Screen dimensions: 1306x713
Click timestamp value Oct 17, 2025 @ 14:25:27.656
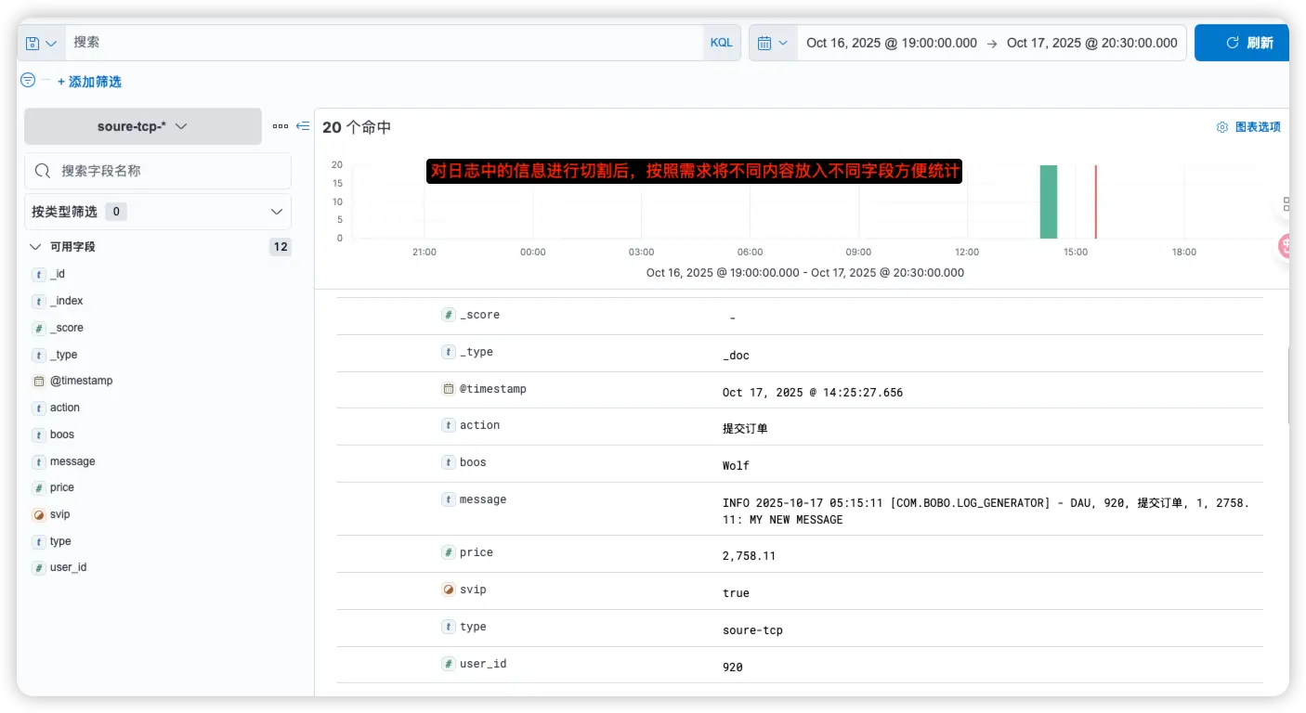(813, 393)
